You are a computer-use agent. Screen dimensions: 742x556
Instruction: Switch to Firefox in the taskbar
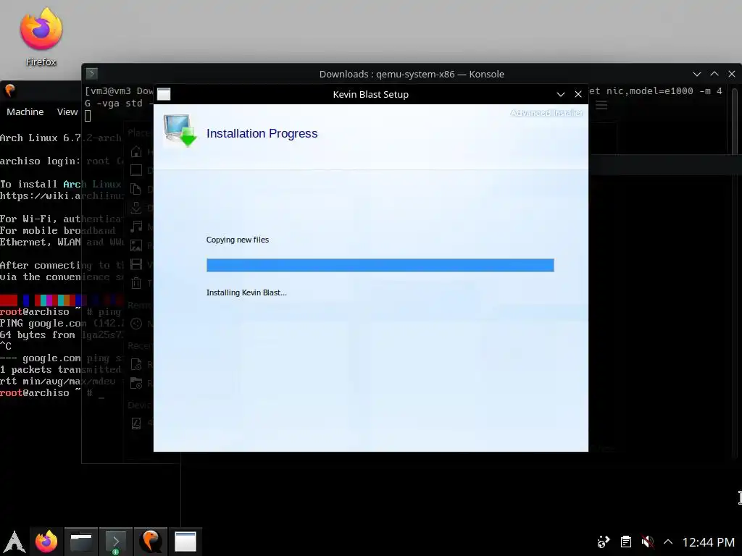(x=46, y=542)
